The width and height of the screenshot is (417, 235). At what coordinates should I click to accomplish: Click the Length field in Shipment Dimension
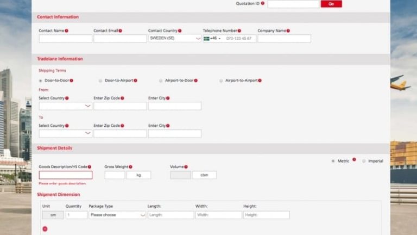(170, 215)
